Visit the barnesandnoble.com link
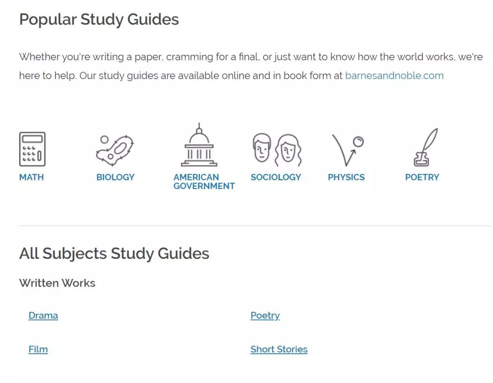Screen dimensions: 493x383 (x=394, y=76)
